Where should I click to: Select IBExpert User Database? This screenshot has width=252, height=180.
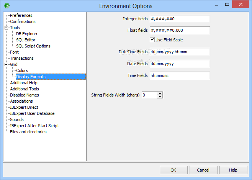coord(32,113)
